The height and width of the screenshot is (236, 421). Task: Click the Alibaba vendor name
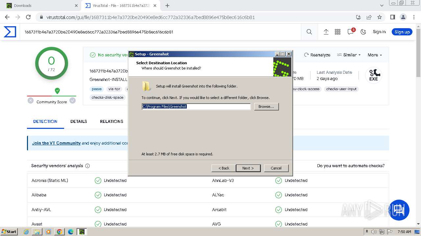(x=39, y=195)
